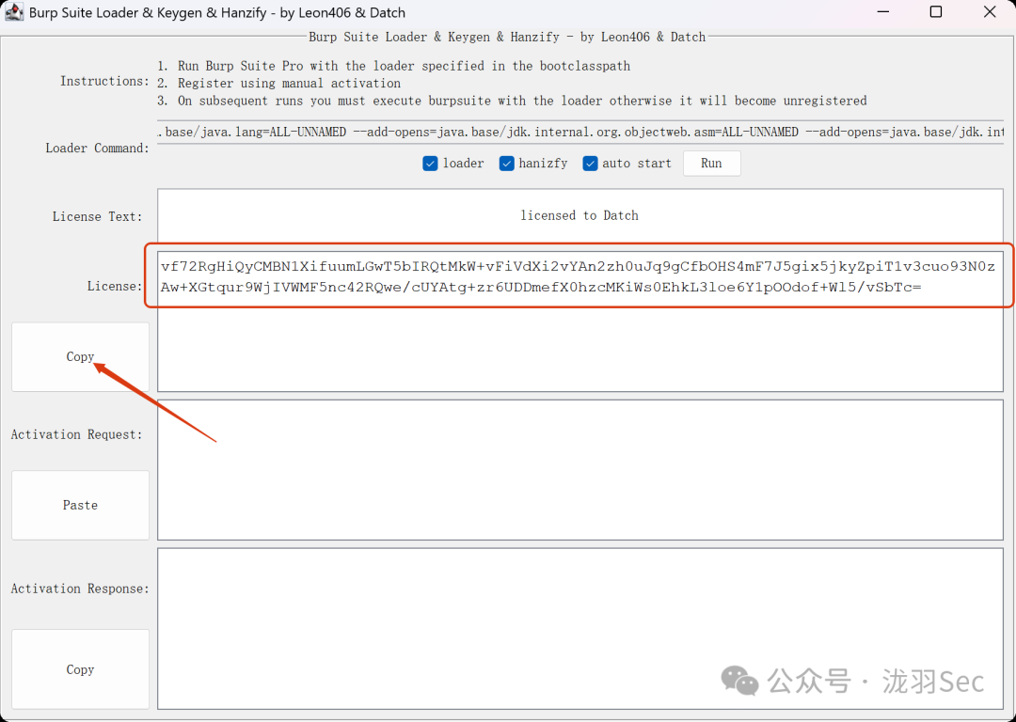Focus the License Text field showing Datch
Screen dimensions: 1016x722
579,215
